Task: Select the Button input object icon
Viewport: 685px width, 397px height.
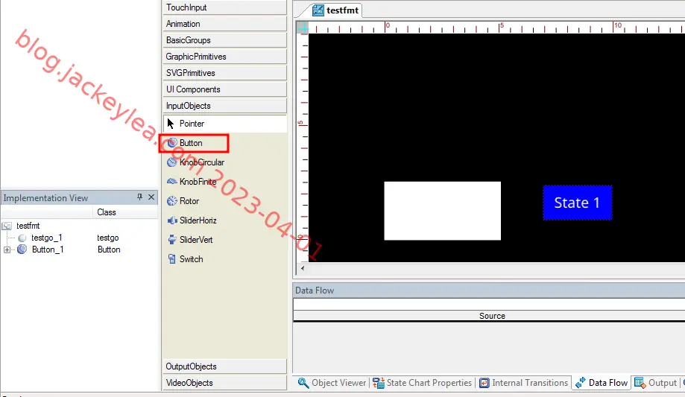Action: 172,143
